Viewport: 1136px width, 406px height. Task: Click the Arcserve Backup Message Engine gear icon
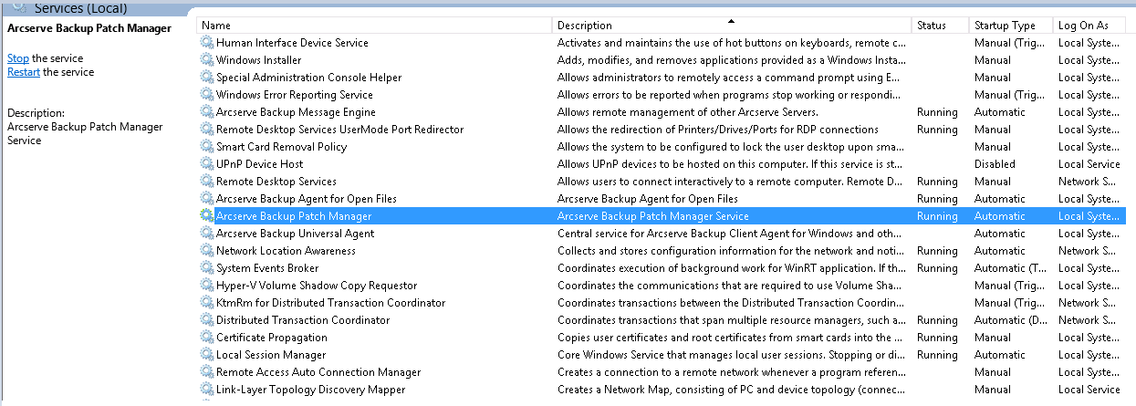(x=207, y=112)
